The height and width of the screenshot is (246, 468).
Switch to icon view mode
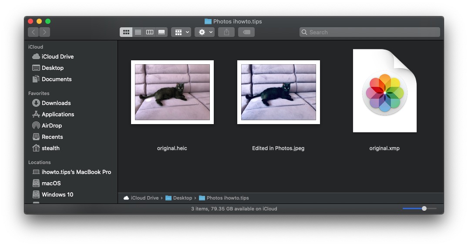[x=126, y=32]
